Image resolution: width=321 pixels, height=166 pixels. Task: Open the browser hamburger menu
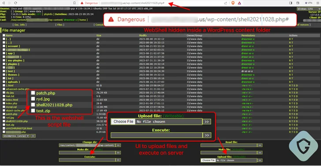coord(317,3)
